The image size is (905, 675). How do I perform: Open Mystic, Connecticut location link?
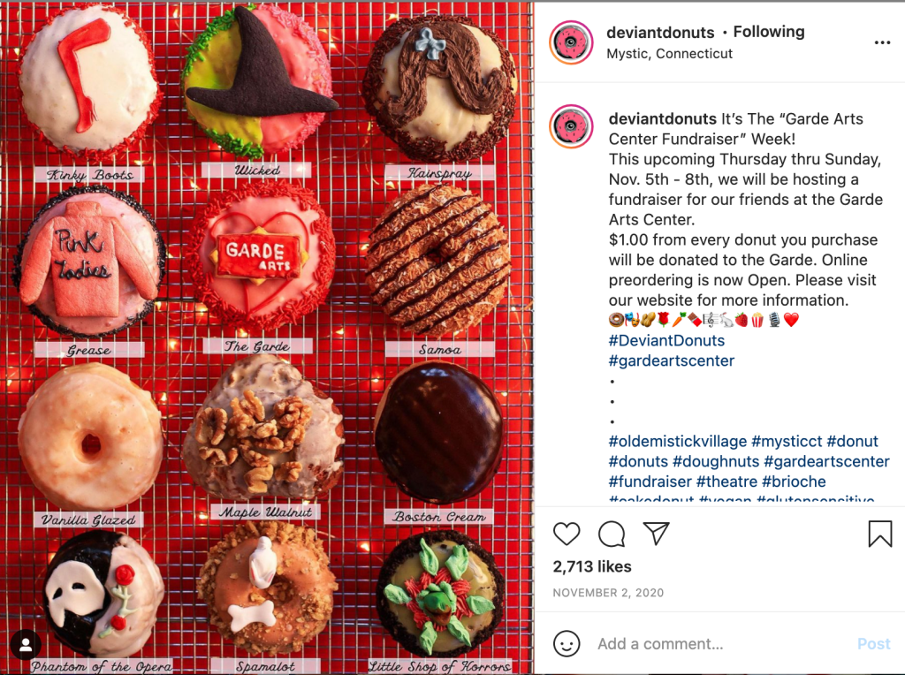(669, 54)
